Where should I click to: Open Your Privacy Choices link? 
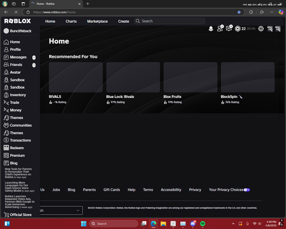[229, 190]
